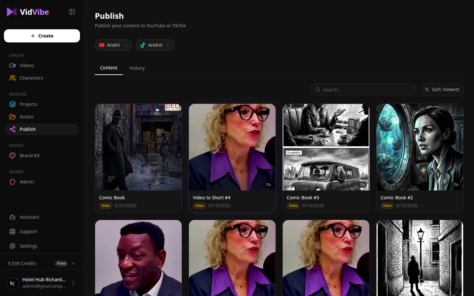Viewport: 474px width, 296px height.
Task: Open Projects from the Manage section
Action: [x=12, y=104]
